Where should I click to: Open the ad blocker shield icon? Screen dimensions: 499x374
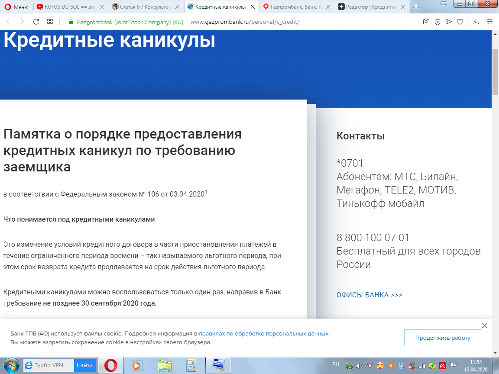(437, 22)
